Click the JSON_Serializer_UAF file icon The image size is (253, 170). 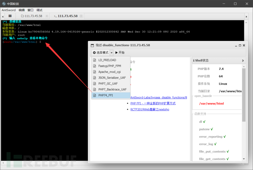click(x=95, y=78)
